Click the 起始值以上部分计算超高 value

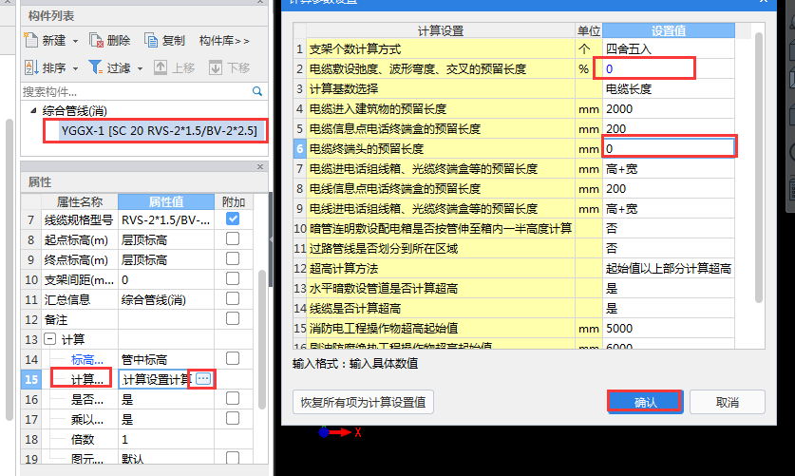pos(669,269)
